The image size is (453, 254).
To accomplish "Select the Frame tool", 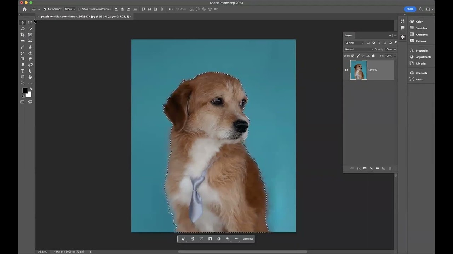I will click(30, 35).
